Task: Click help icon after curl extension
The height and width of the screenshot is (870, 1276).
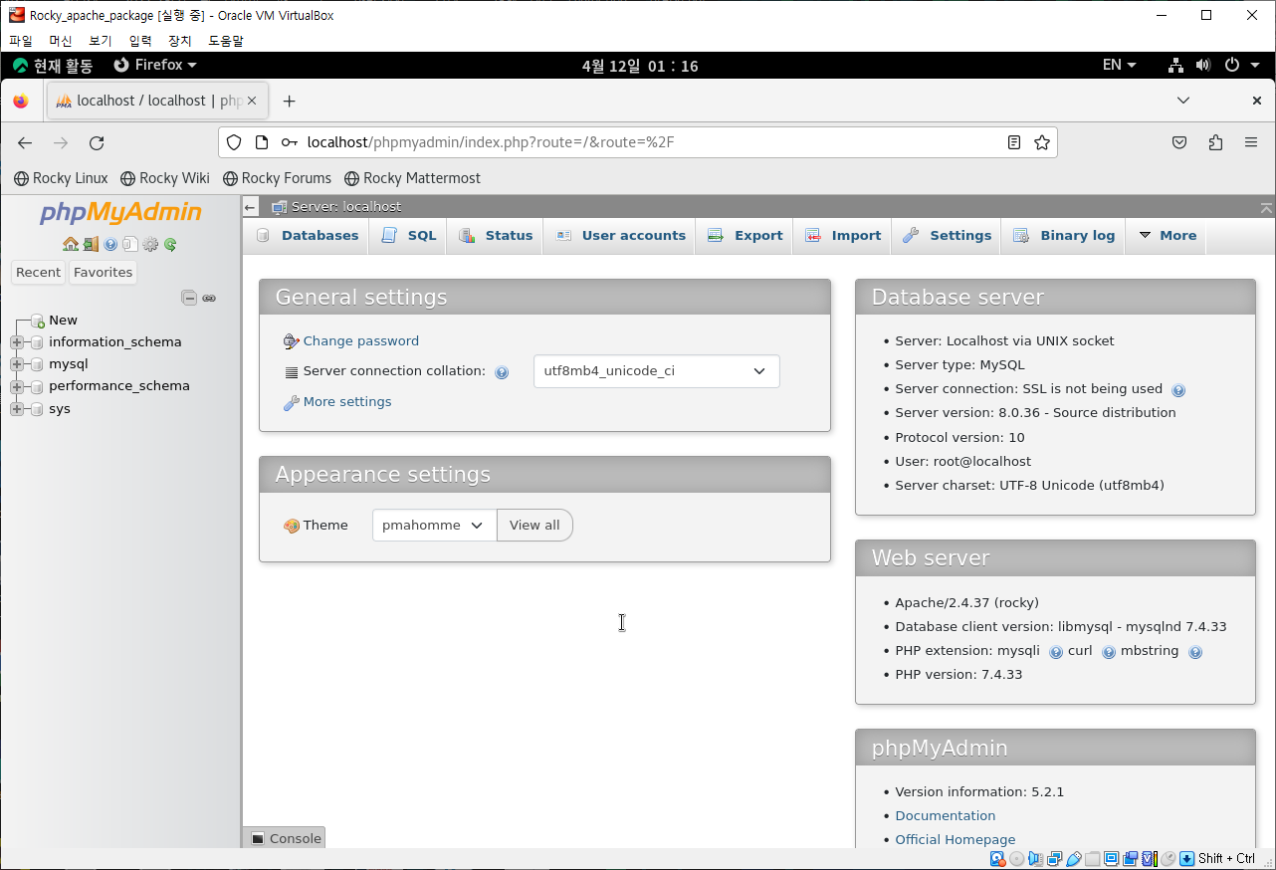Action: pos(1108,652)
